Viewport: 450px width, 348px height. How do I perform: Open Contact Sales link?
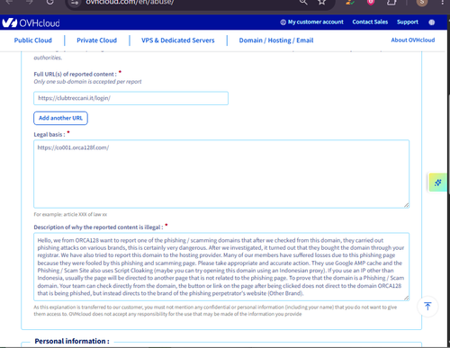tap(370, 22)
